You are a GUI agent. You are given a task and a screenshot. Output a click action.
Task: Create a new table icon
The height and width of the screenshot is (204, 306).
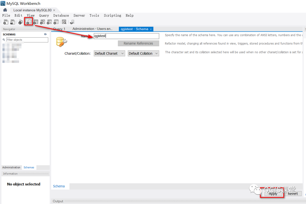pos(36,22)
